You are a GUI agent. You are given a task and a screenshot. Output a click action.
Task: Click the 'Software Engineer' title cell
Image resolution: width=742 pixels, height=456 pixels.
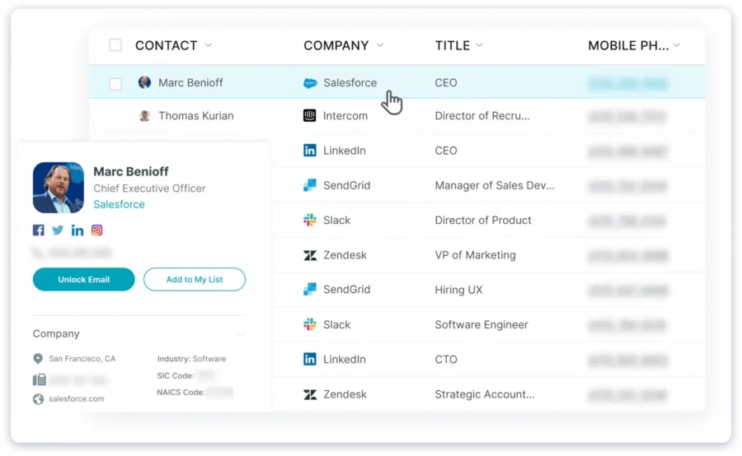click(x=481, y=324)
